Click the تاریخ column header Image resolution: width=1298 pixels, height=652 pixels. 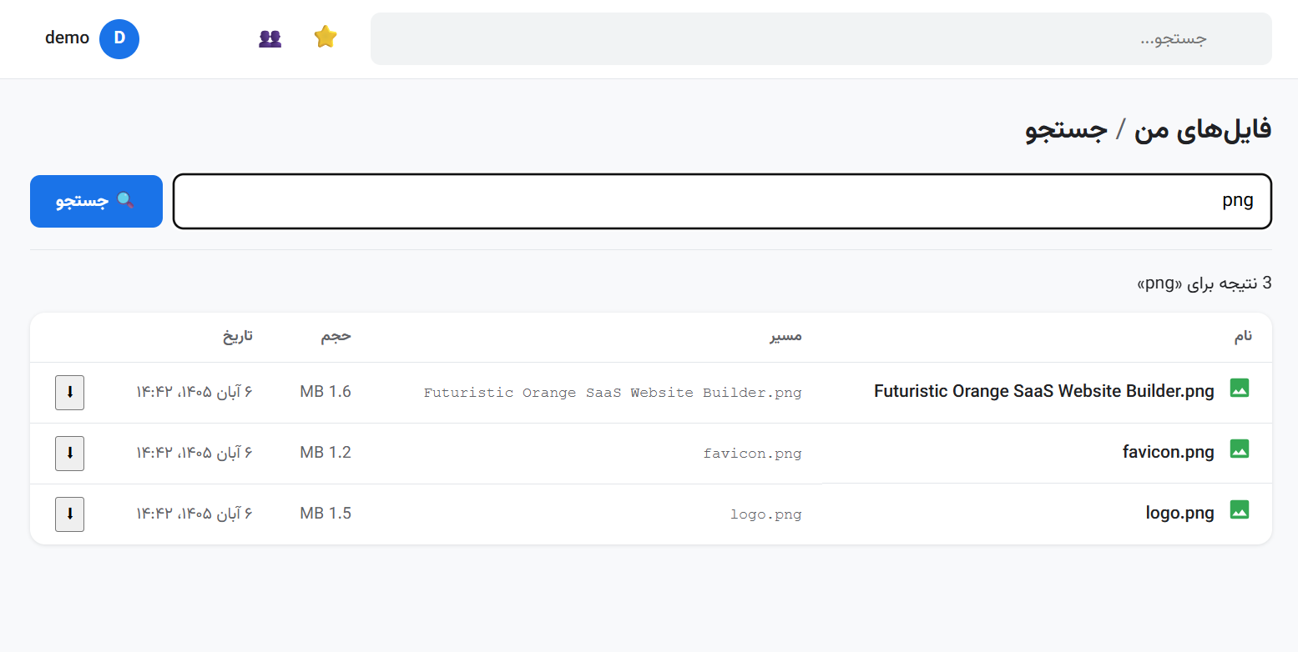(x=237, y=336)
